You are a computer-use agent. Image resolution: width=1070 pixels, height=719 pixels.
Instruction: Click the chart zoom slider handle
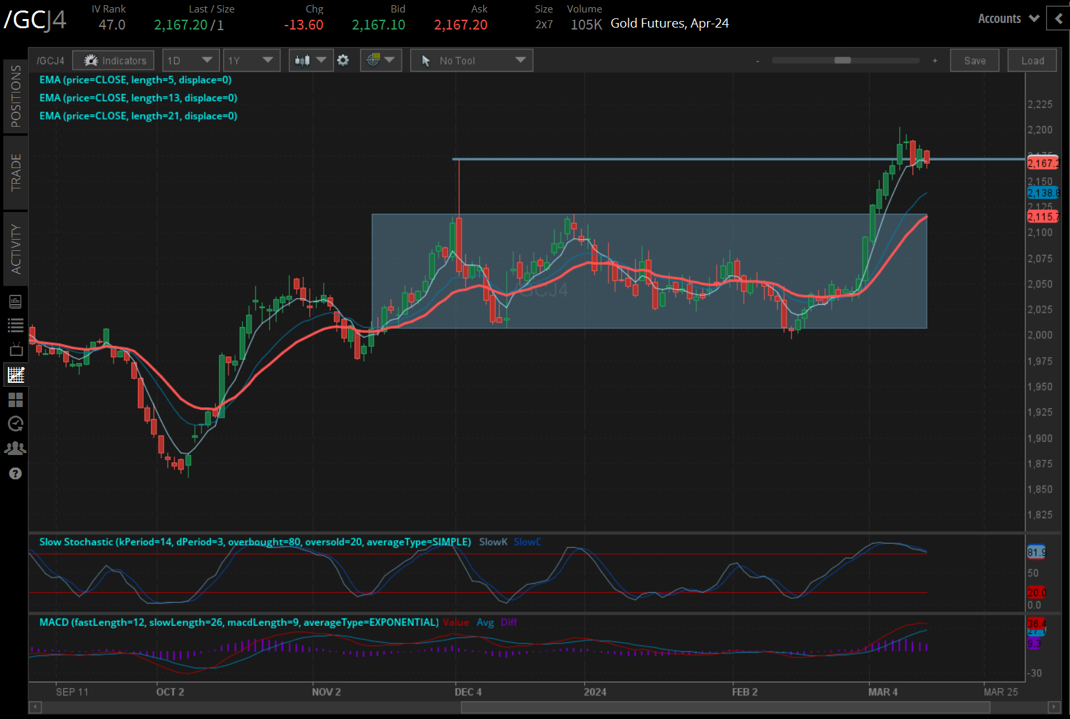click(842, 60)
